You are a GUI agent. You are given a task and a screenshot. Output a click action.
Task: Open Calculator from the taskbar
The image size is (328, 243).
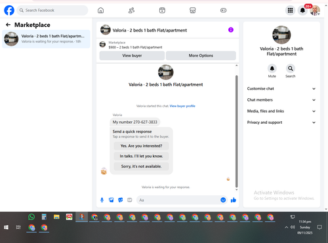[x=44, y=217]
